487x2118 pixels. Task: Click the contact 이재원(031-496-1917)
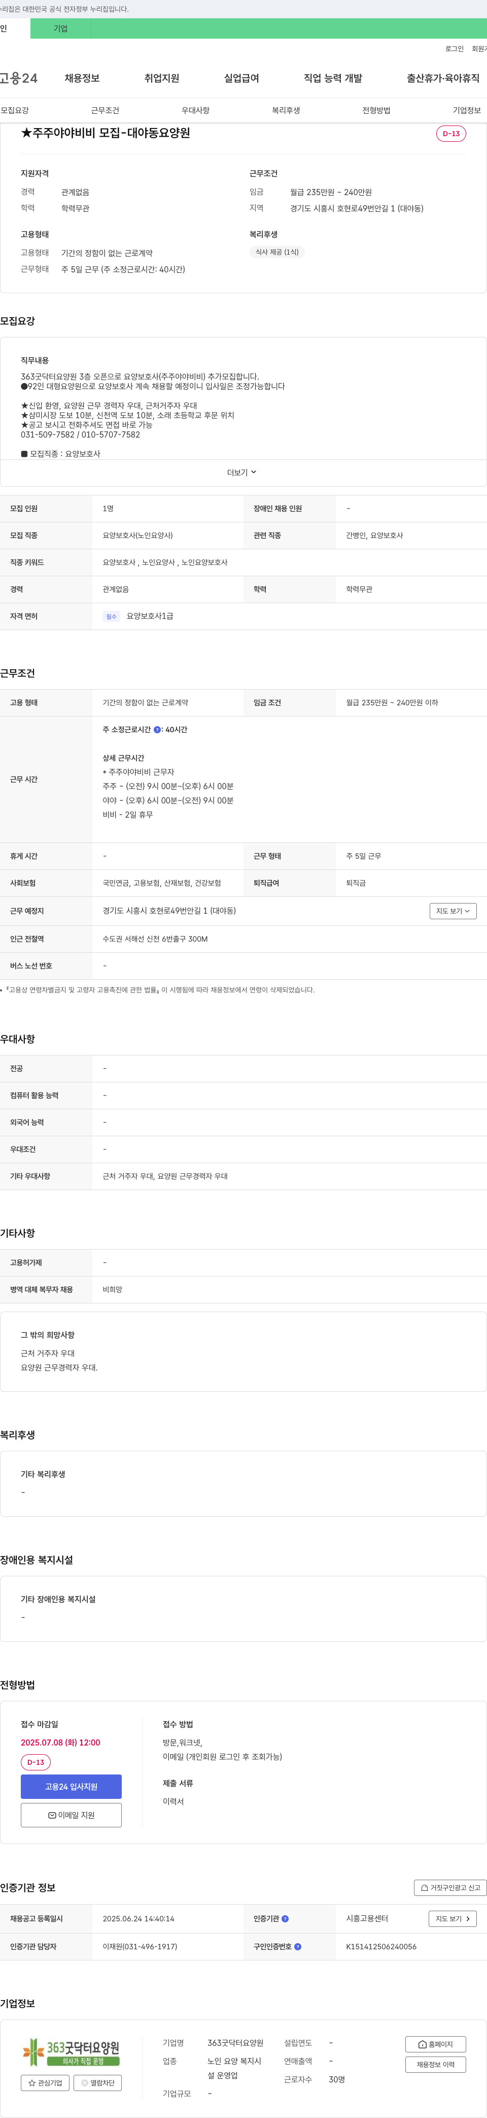click(140, 1946)
